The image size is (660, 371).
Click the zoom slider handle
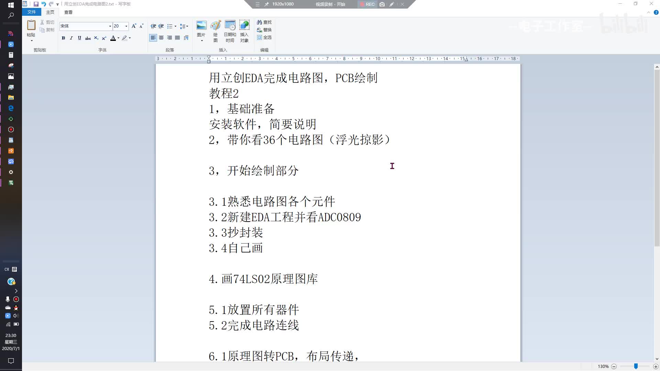point(636,366)
